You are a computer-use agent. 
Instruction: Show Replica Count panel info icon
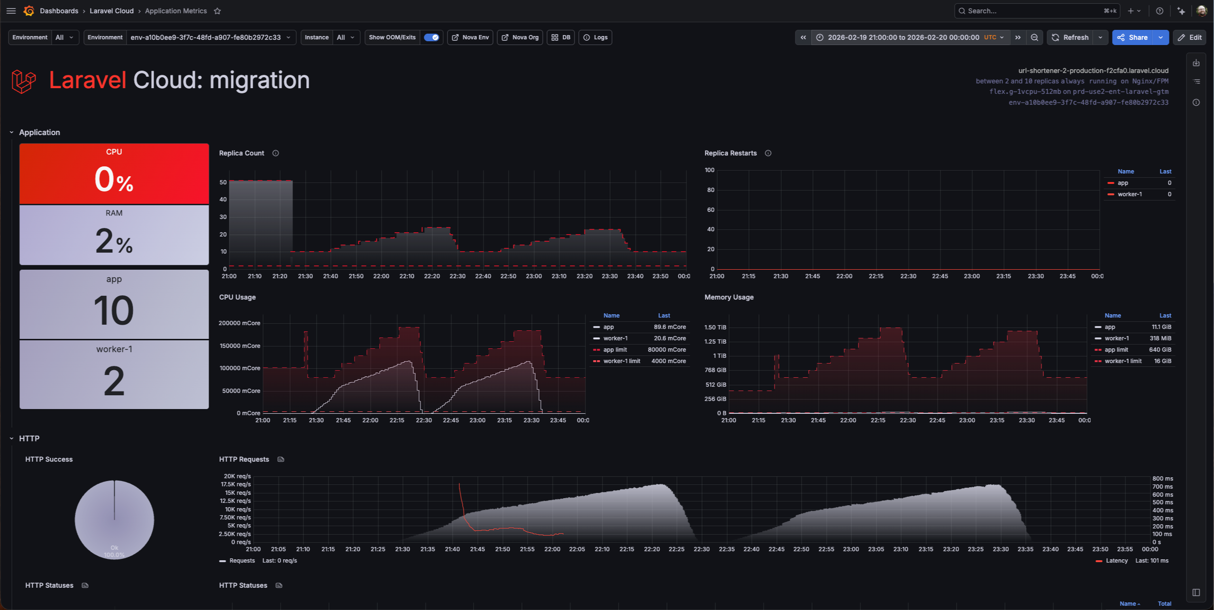[x=275, y=153]
